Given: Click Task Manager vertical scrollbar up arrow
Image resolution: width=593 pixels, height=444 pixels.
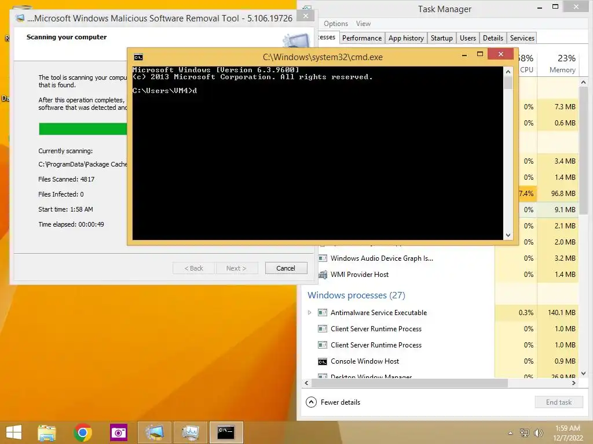Looking at the screenshot, I should click(x=584, y=82).
